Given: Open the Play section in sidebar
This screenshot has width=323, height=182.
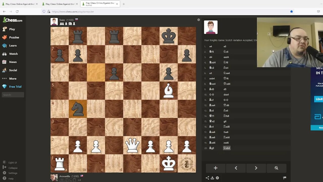Looking at the screenshot, I should pyautogui.click(x=9, y=29).
